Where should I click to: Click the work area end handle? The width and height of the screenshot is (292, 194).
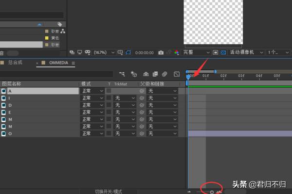click(215, 71)
